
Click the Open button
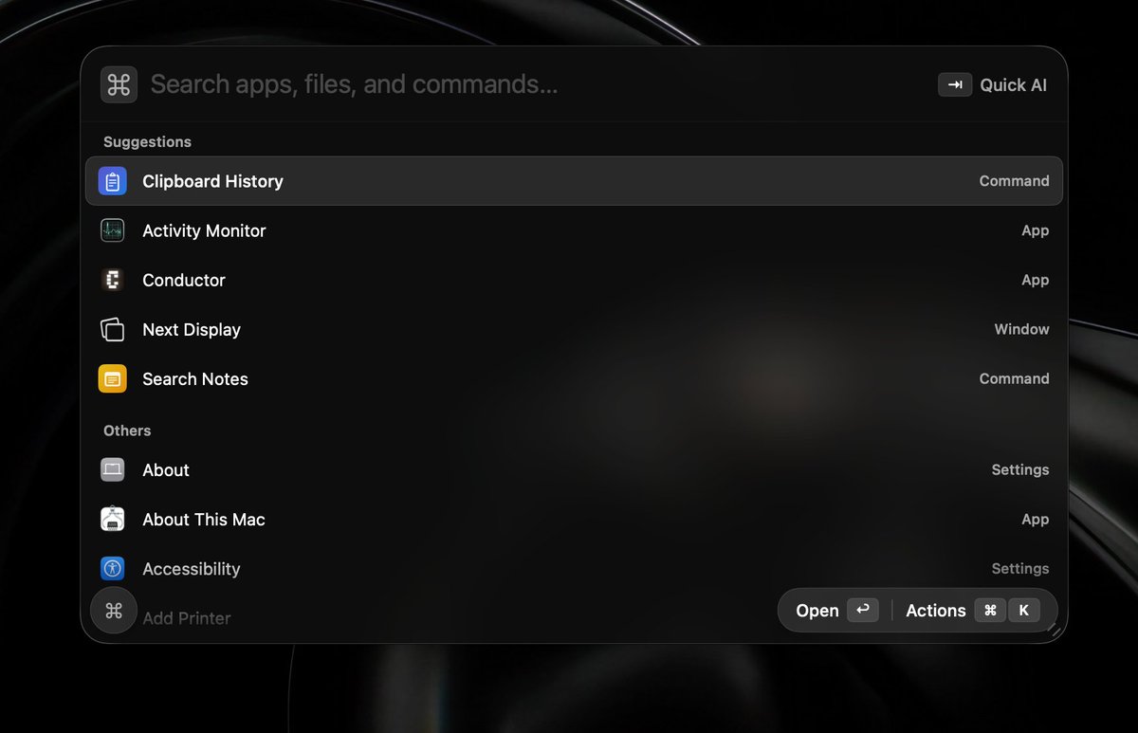coord(836,611)
